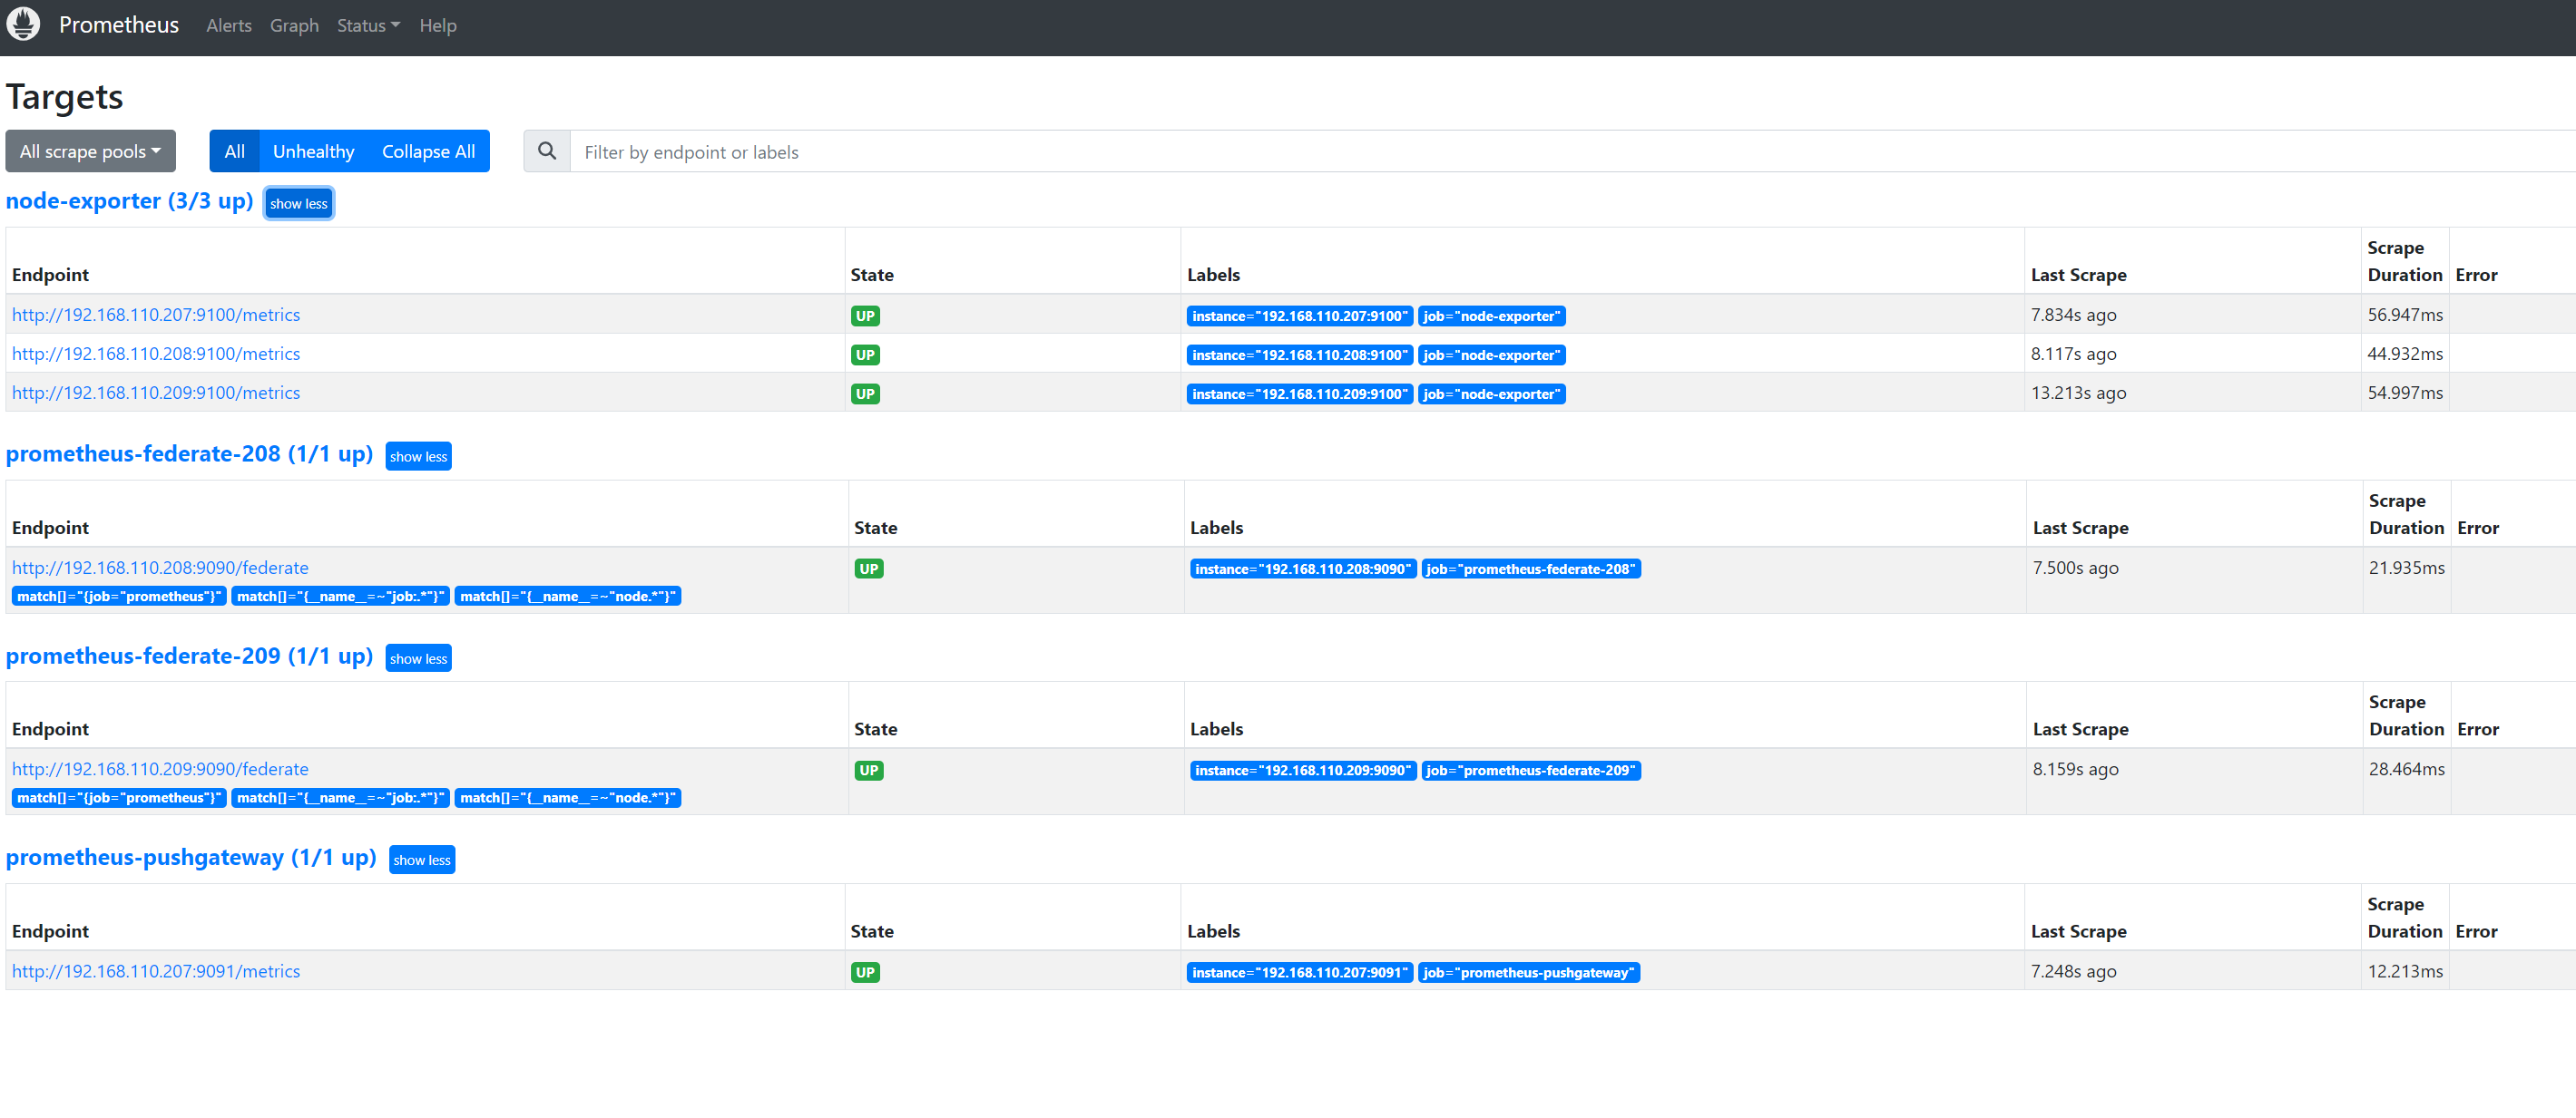Open the Alerts page
Image resolution: width=2576 pixels, height=1118 pixels.
pyautogui.click(x=229, y=26)
